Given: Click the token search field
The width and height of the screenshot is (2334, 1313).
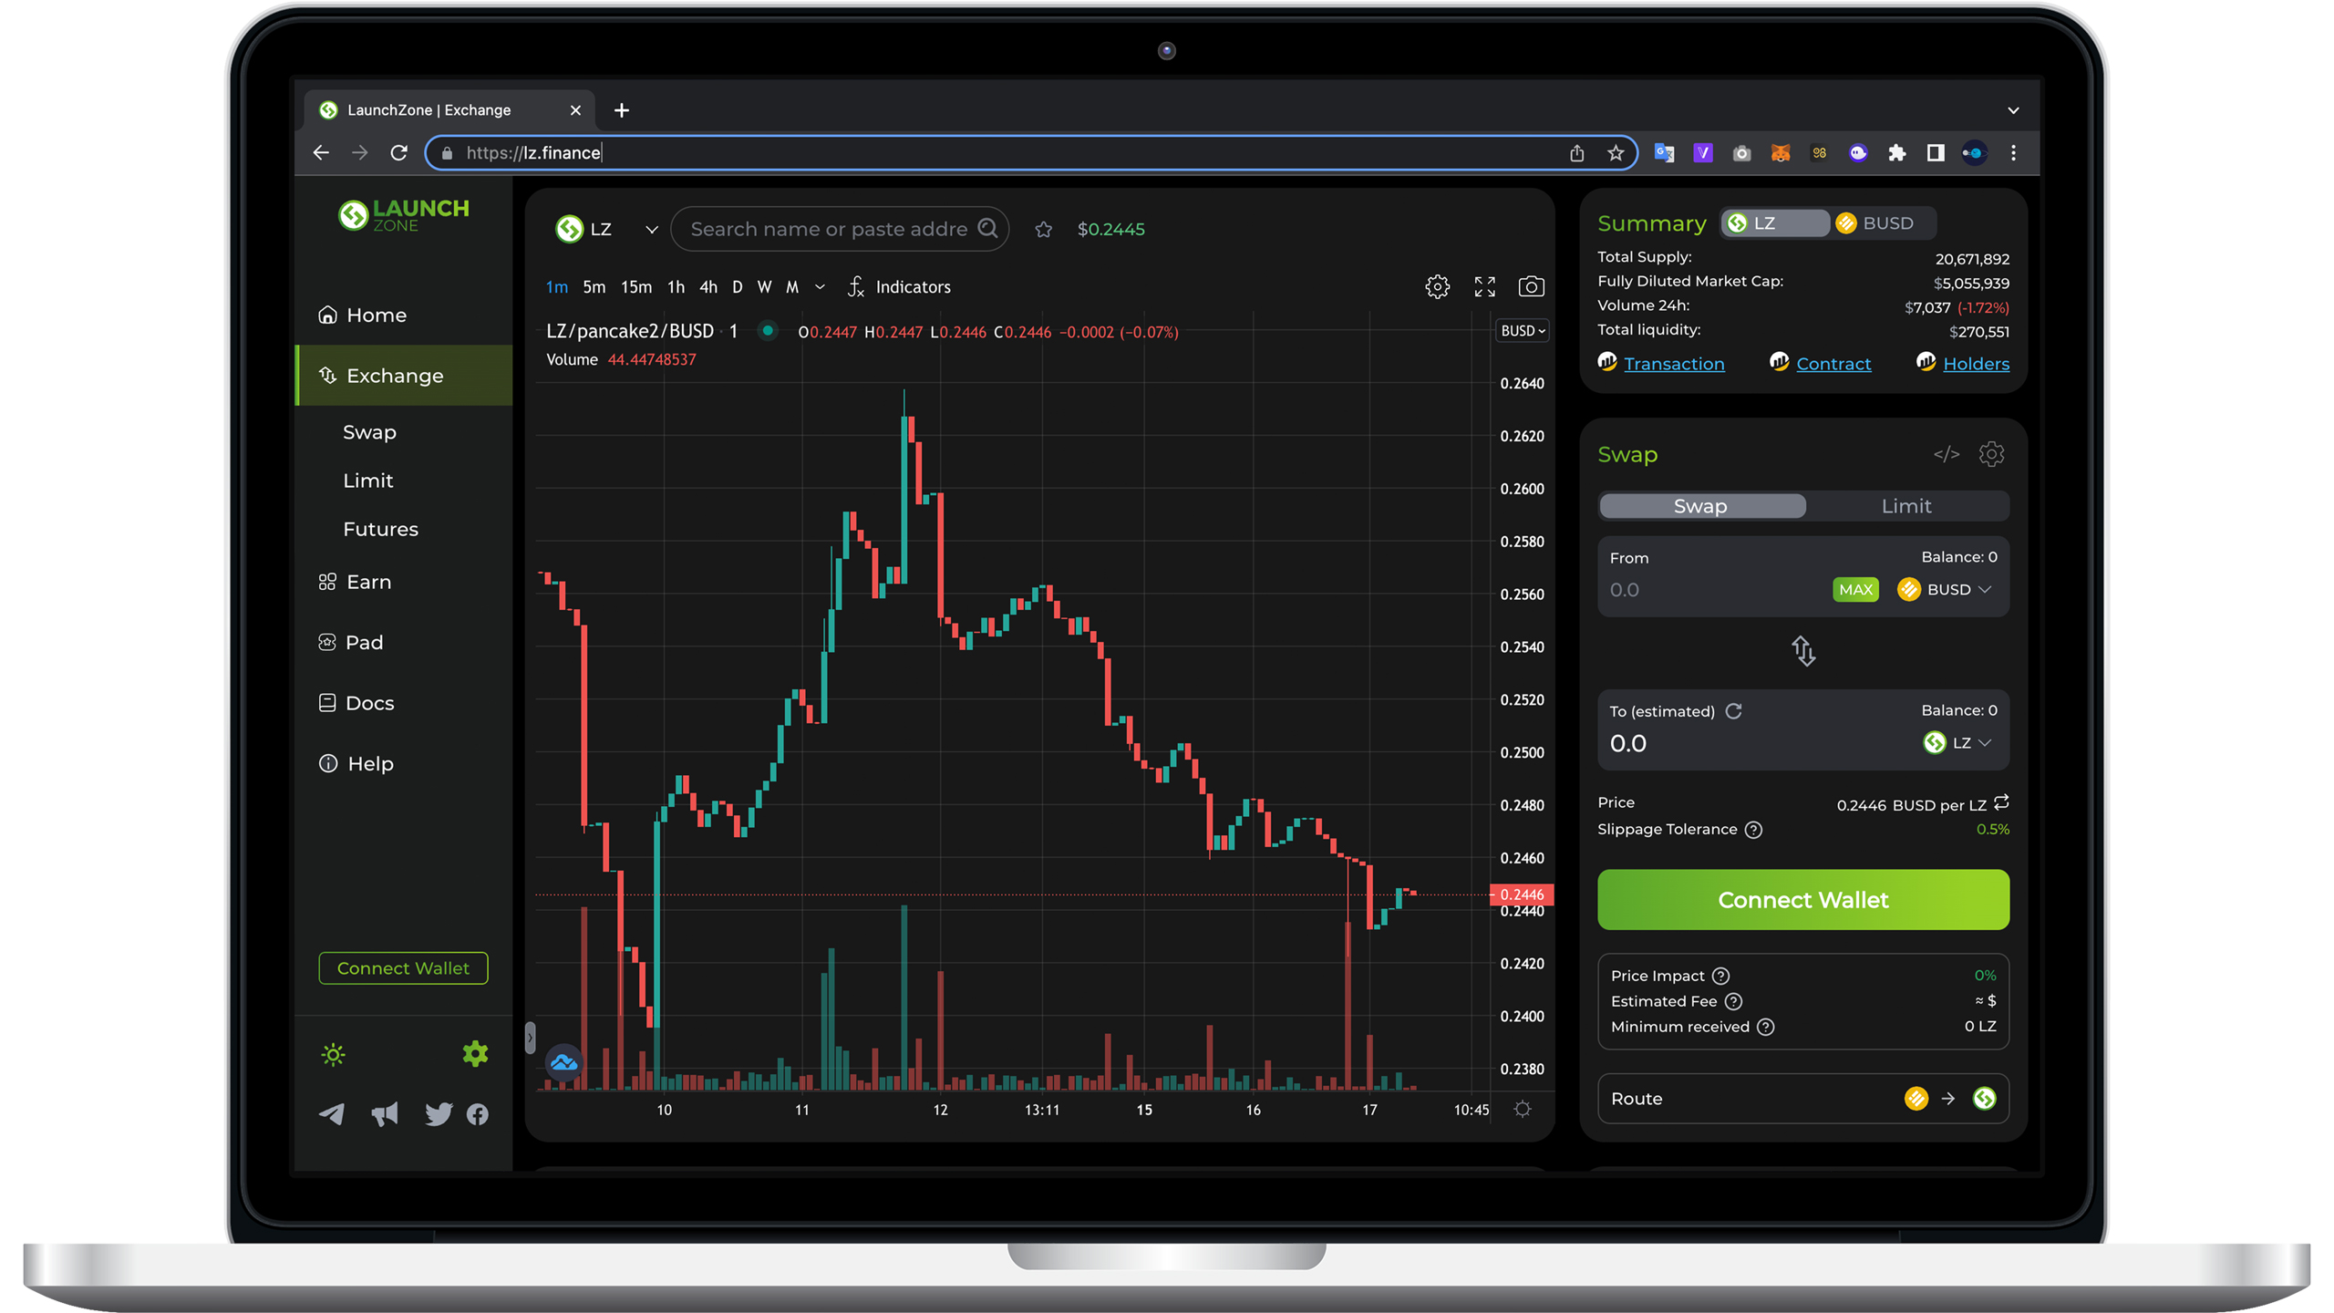Looking at the screenshot, I should click(x=839, y=229).
